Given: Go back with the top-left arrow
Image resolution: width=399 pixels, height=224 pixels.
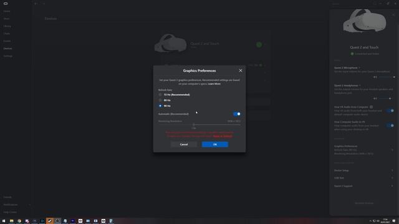Looking at the screenshot, I should tap(36, 4).
